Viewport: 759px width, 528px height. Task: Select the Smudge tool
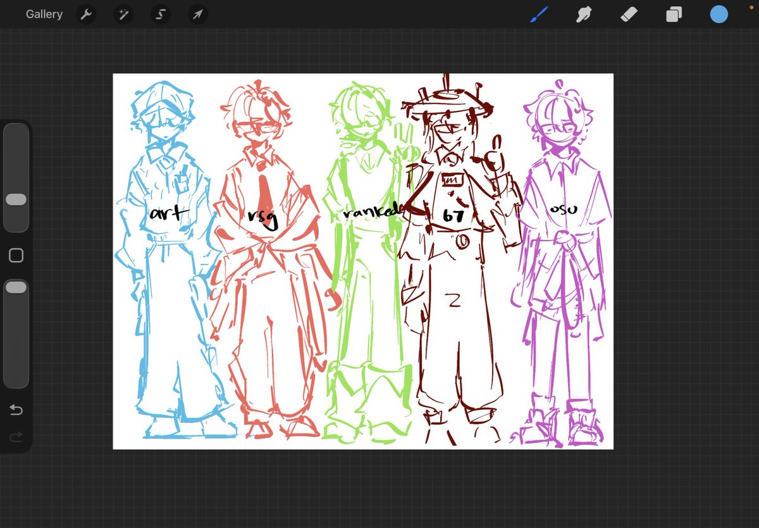(x=584, y=14)
